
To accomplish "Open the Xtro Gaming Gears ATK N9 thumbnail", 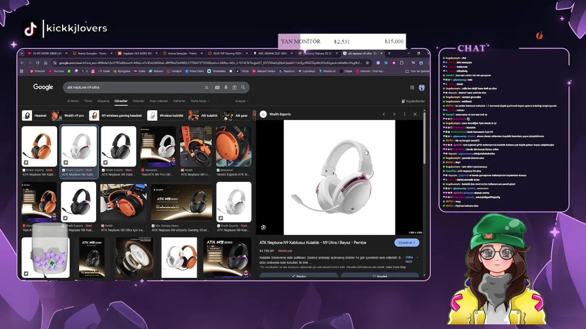I will [182, 202].
